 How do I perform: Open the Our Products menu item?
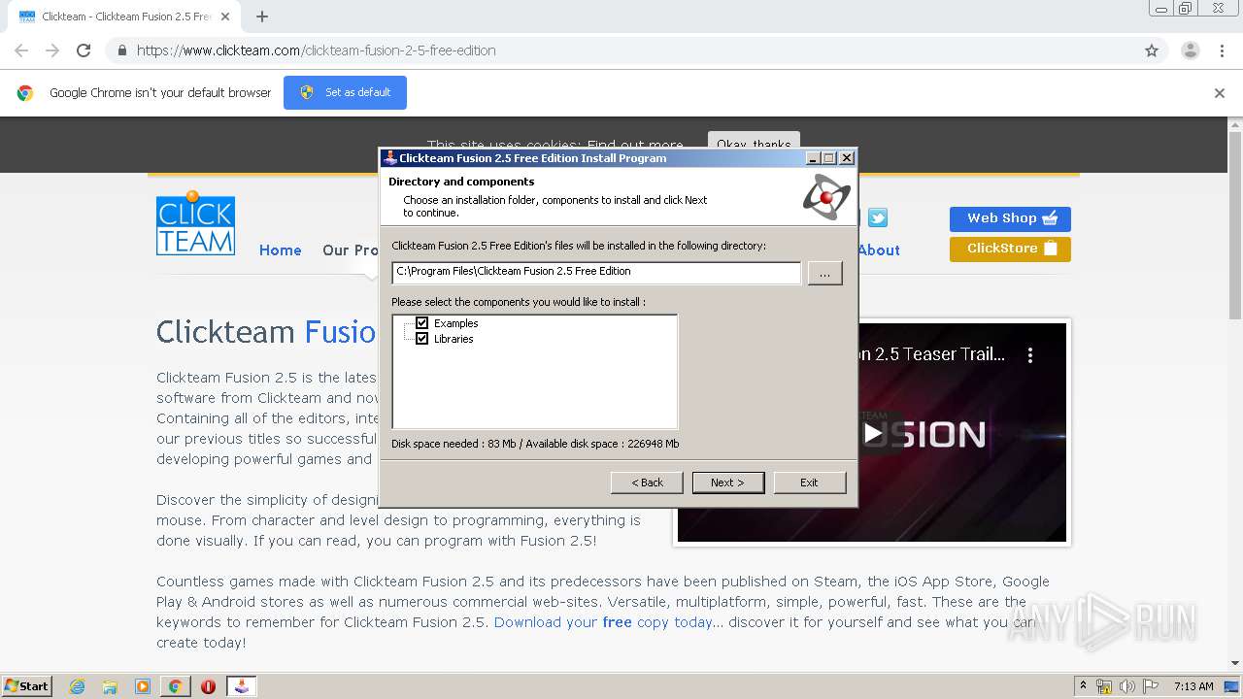350,250
